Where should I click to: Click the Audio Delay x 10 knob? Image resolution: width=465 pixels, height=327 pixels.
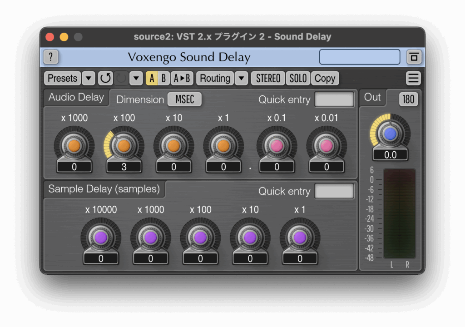174,146
